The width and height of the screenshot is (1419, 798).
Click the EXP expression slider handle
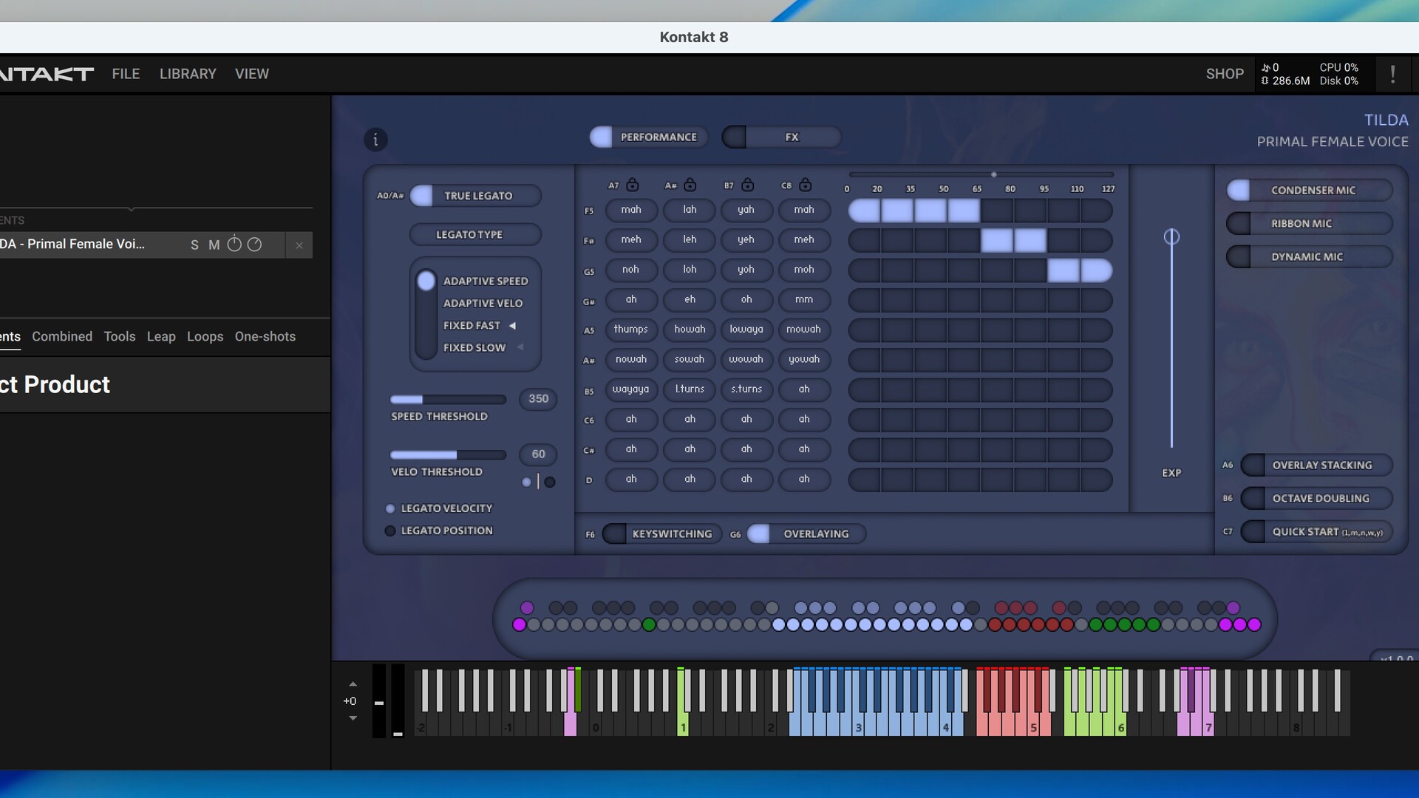1171,236
